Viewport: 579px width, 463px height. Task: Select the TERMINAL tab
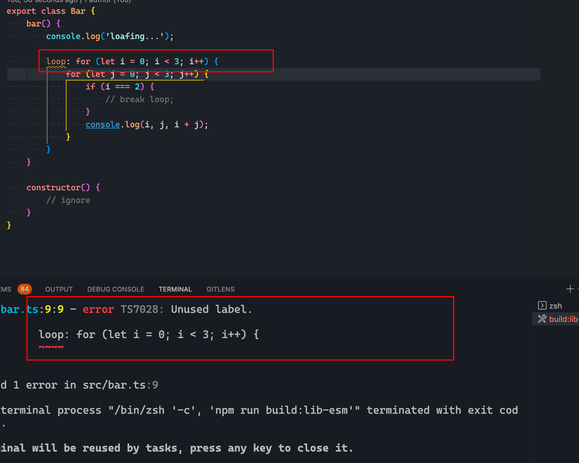175,289
